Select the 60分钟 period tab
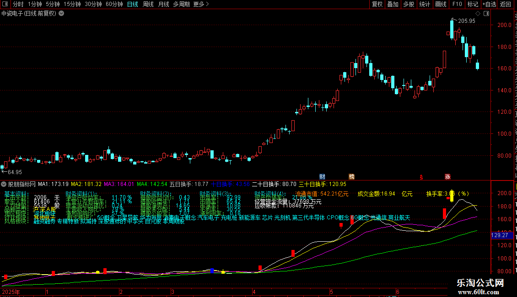Screen dimensions: 517x297 114,4
